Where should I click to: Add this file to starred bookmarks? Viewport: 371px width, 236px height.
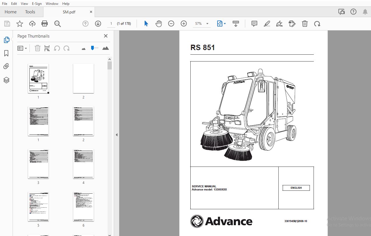[x=19, y=24]
